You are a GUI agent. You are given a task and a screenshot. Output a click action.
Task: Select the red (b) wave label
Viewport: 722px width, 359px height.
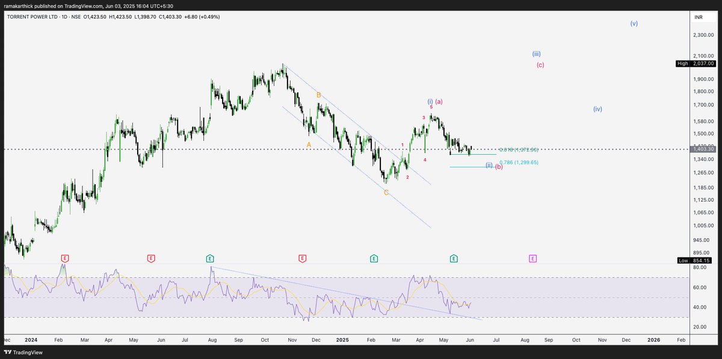(x=499, y=167)
